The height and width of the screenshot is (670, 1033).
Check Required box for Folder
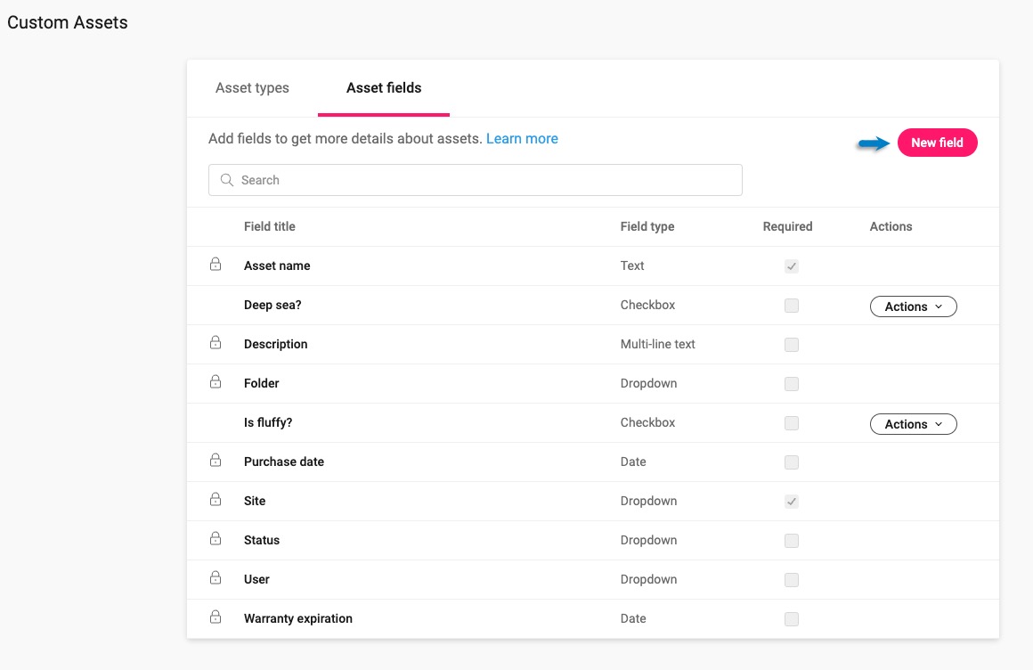pyautogui.click(x=791, y=384)
